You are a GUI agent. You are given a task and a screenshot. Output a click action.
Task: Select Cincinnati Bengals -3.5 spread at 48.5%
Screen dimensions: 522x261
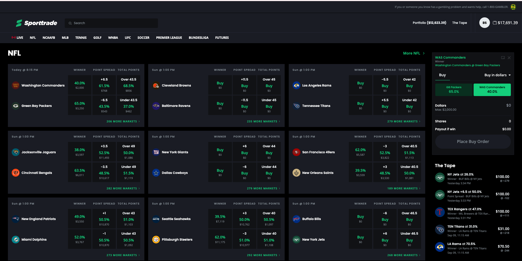click(x=104, y=172)
